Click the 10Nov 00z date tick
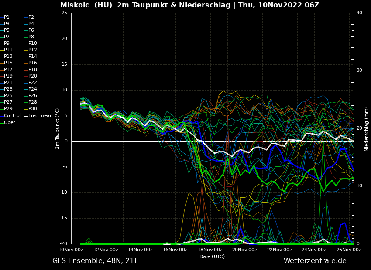Viewport: 371px width, 270px height. coord(71,250)
